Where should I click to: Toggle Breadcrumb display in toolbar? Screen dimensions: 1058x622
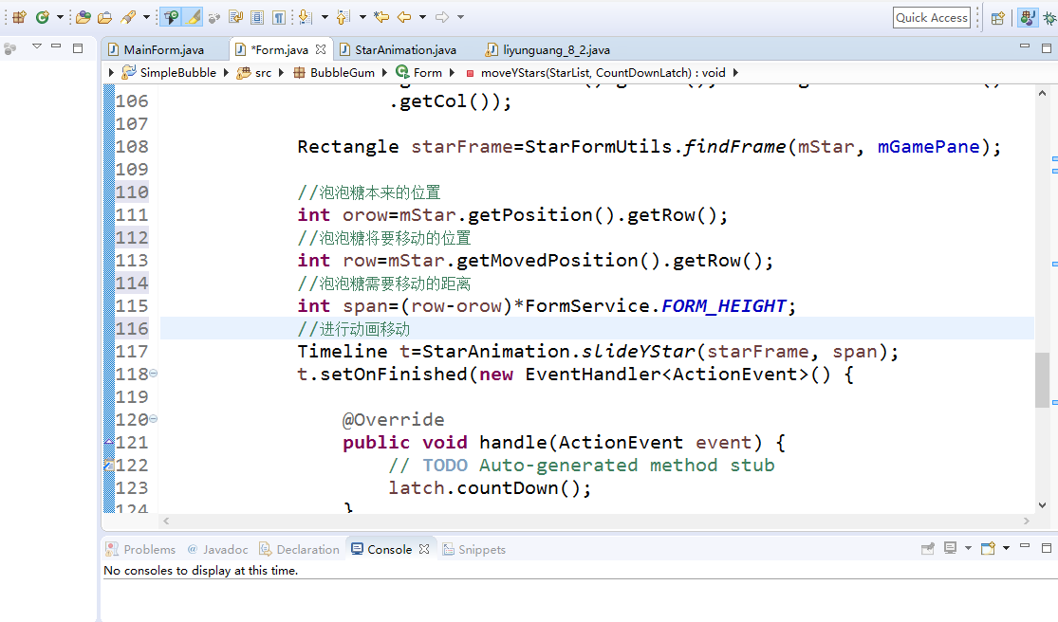click(172, 17)
